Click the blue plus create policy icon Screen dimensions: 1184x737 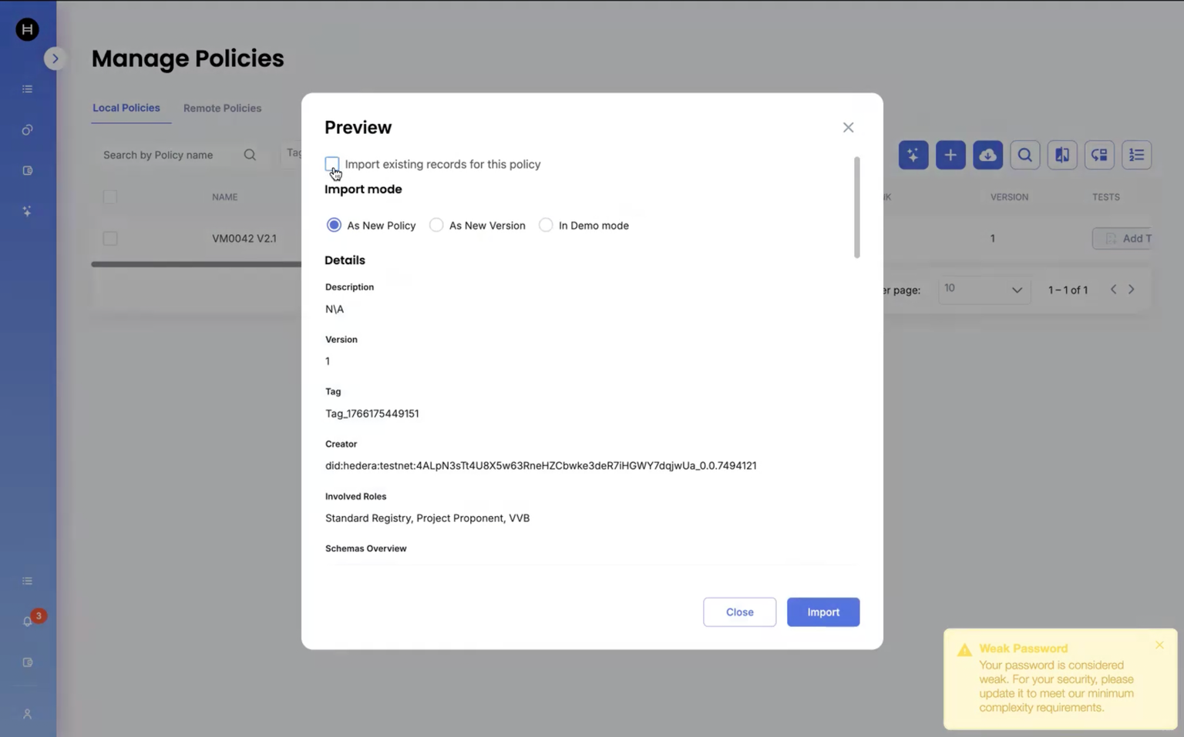pyautogui.click(x=950, y=155)
